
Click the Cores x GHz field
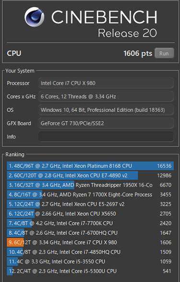[x=106, y=97]
